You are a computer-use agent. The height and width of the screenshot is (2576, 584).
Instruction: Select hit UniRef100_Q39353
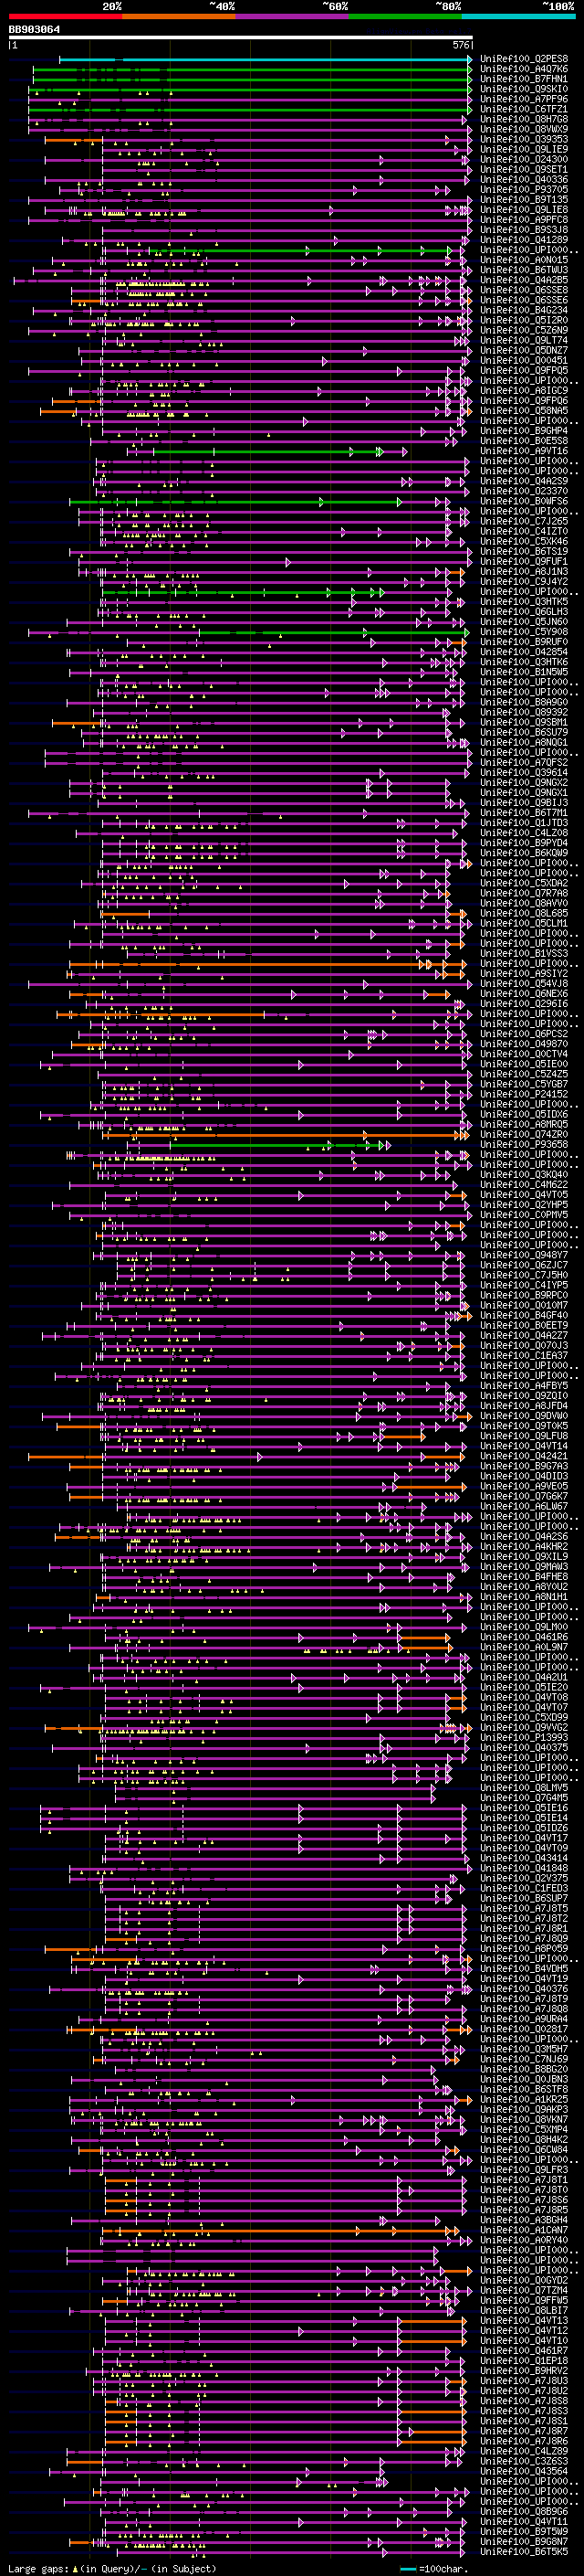click(523, 140)
